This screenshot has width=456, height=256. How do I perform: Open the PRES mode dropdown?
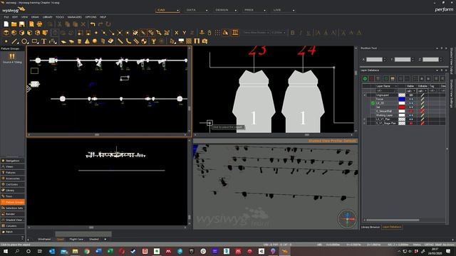[264, 10]
